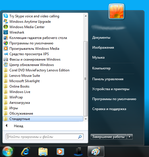
Task: Click the user account flower picture
Action: point(117,11)
